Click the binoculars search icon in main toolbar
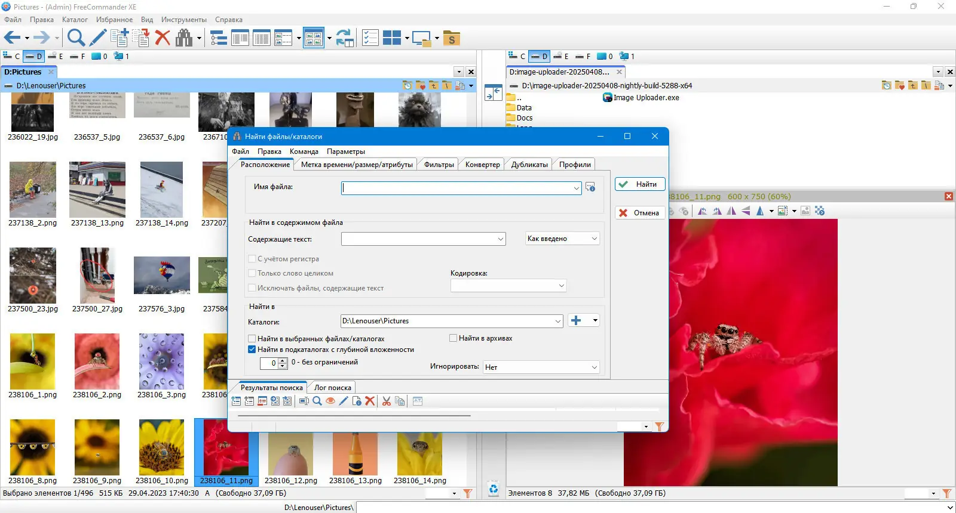The height and width of the screenshot is (513, 956). [184, 38]
